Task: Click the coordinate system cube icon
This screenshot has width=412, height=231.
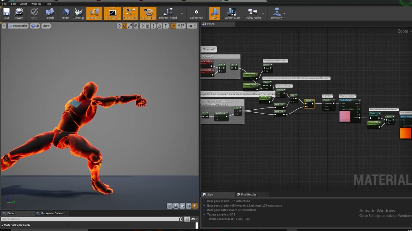Action: (136, 26)
